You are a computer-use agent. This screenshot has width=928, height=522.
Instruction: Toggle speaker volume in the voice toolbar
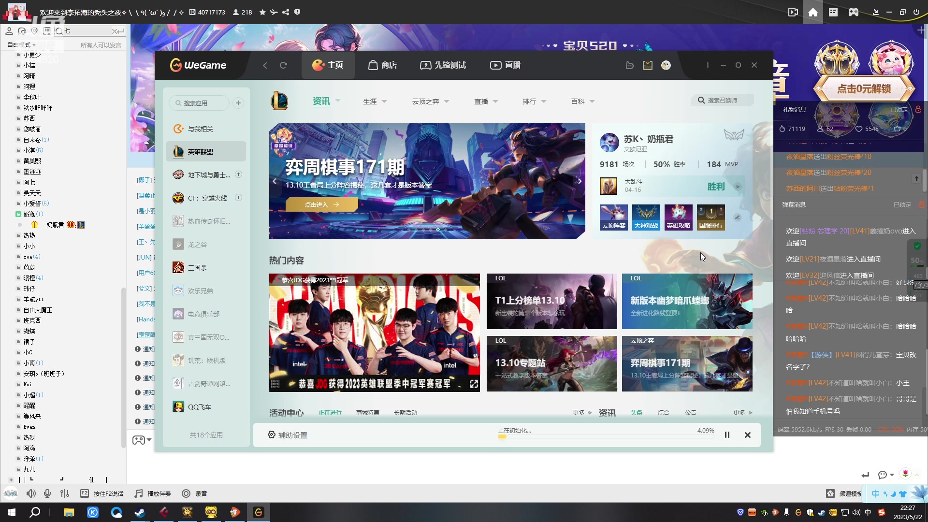click(x=31, y=493)
